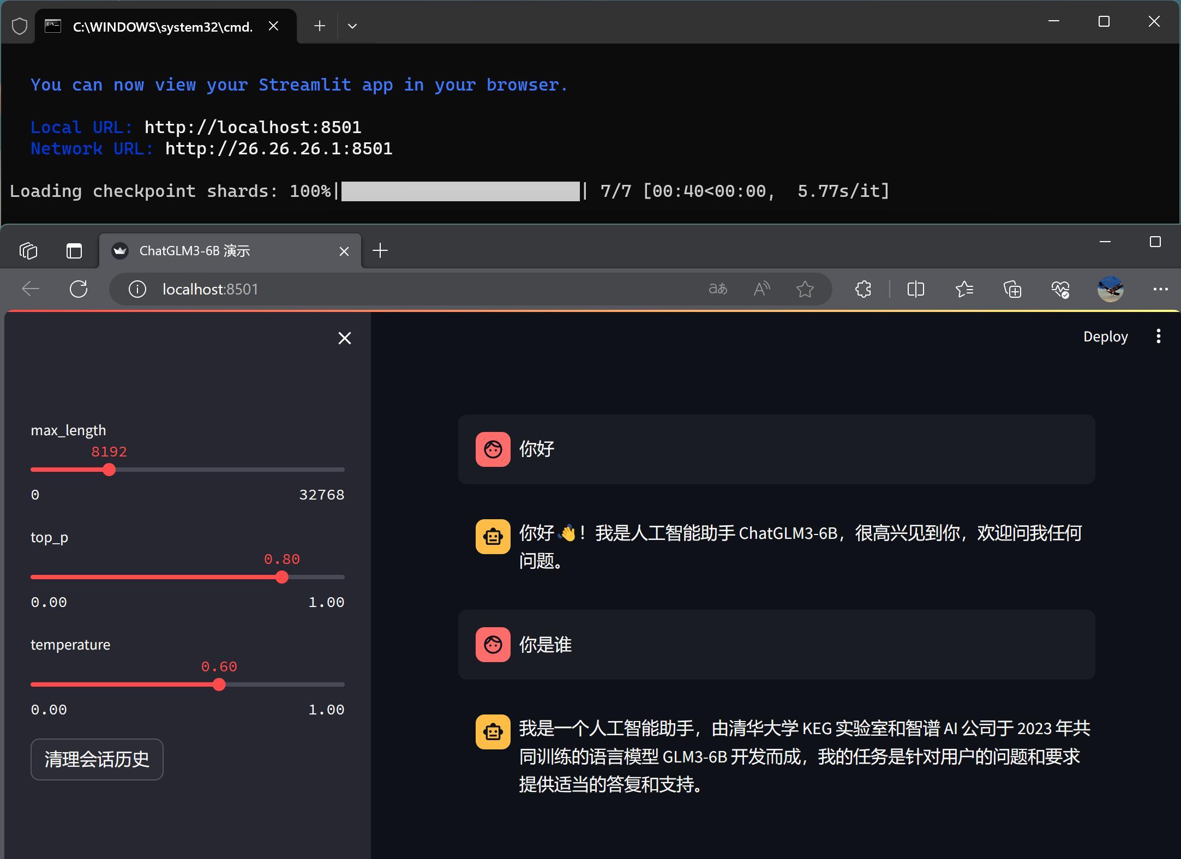The image size is (1181, 859).
Task: Add this page to favorites star
Action: (x=805, y=289)
